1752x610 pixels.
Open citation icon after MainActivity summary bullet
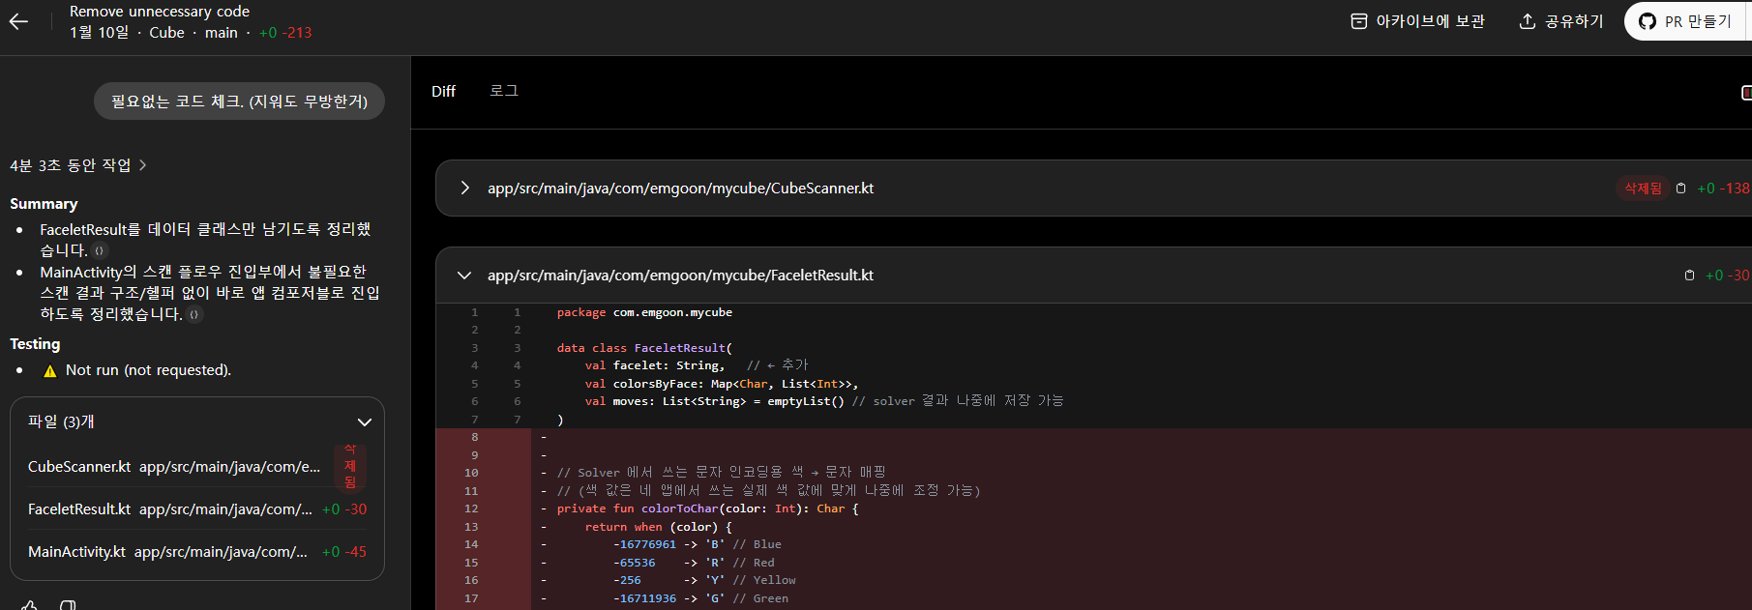tap(194, 314)
